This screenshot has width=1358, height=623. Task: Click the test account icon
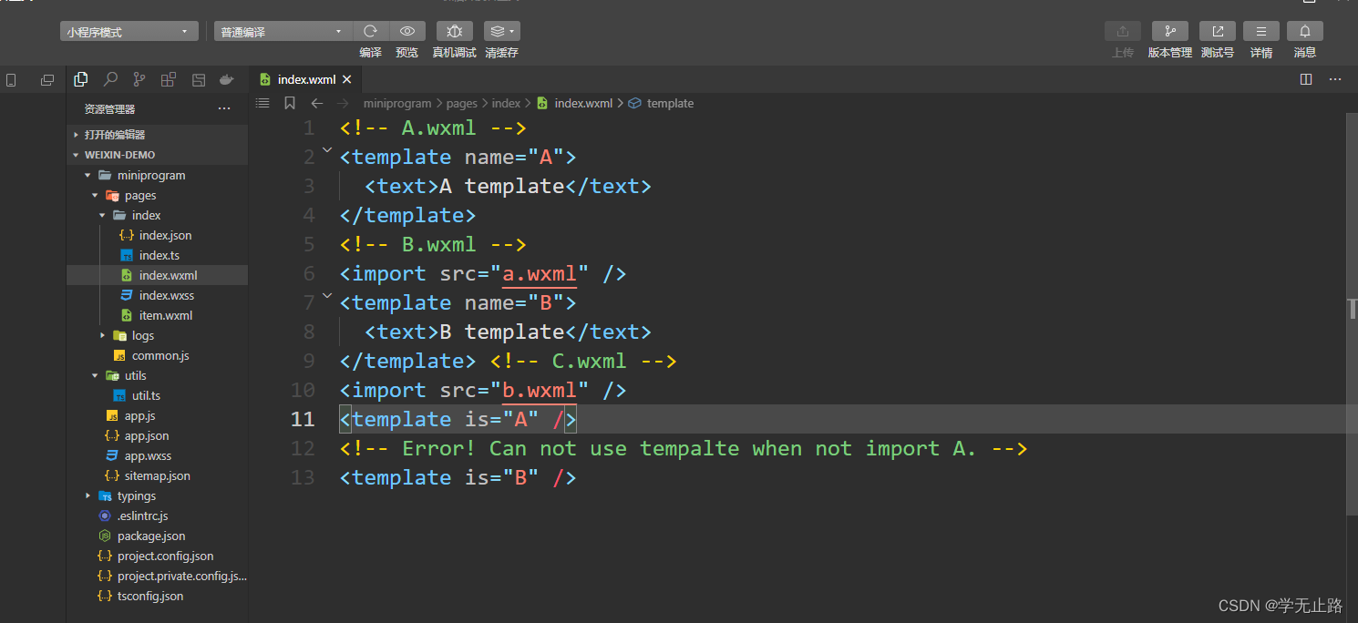(x=1218, y=31)
